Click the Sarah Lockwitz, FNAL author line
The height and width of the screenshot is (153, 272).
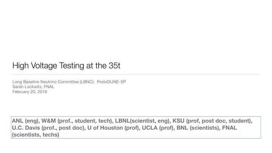(x=33, y=87)
